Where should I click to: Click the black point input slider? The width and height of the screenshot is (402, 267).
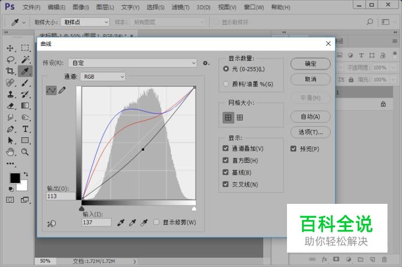coord(82,209)
